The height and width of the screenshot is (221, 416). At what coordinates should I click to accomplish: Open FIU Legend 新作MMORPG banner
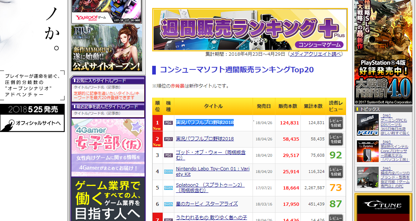click(x=107, y=48)
